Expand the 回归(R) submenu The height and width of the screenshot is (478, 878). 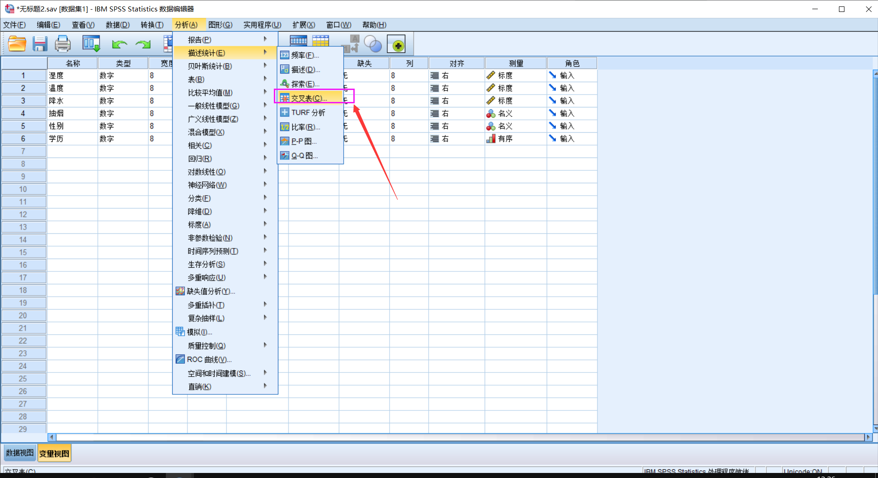pyautogui.click(x=225, y=159)
